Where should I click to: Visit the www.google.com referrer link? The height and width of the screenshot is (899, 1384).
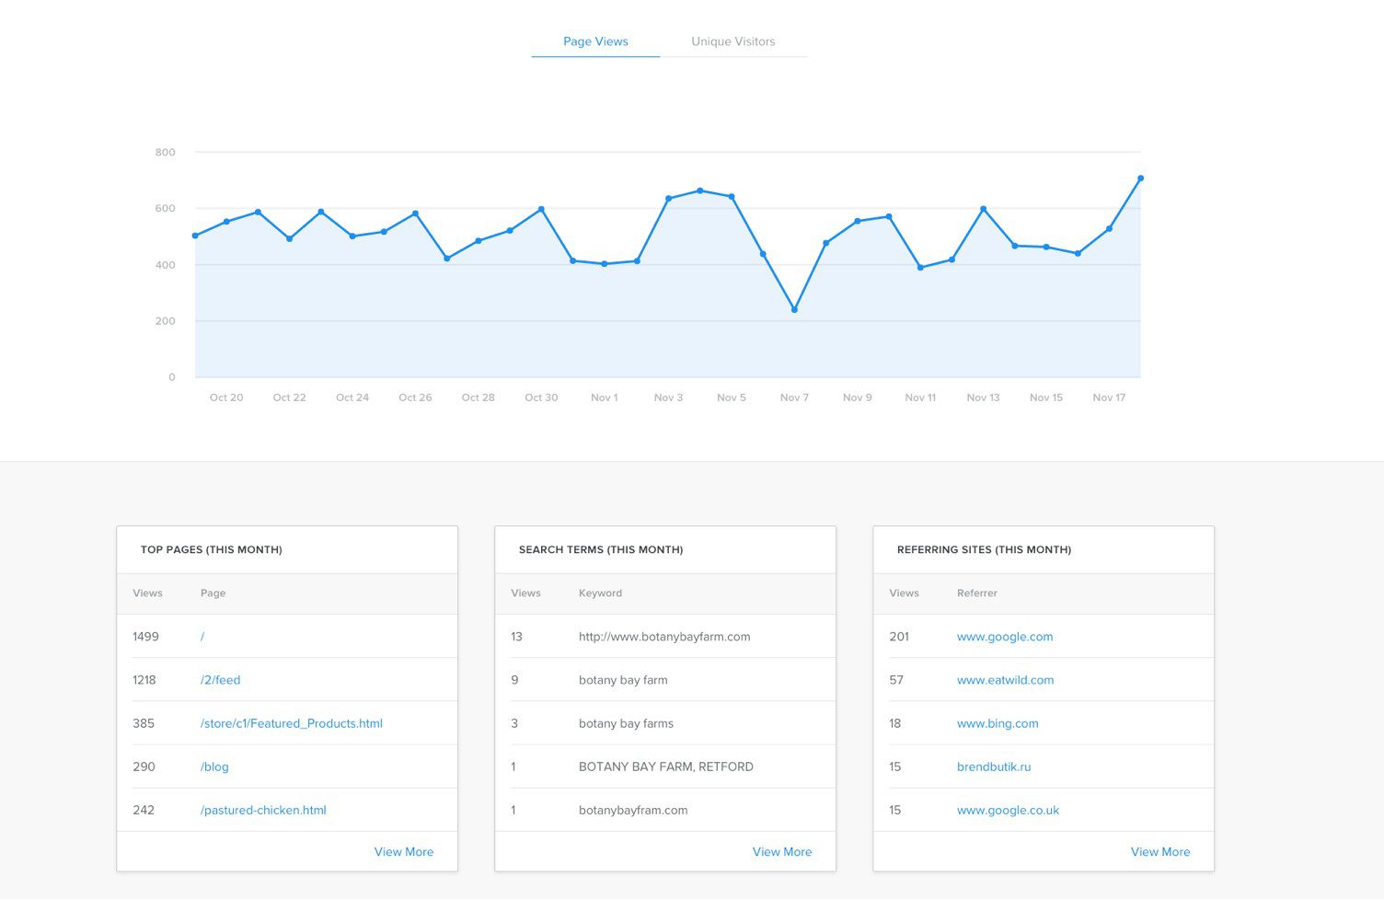pos(1005,636)
